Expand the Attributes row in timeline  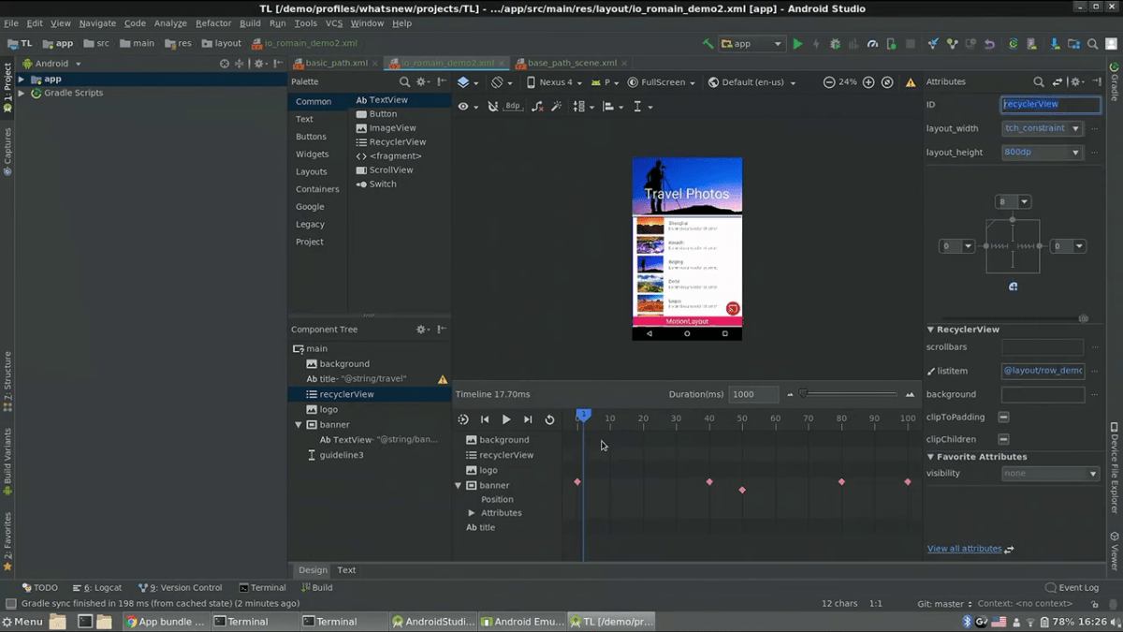(x=472, y=513)
